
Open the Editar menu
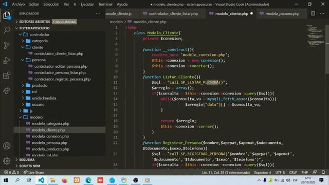tap(34, 4)
